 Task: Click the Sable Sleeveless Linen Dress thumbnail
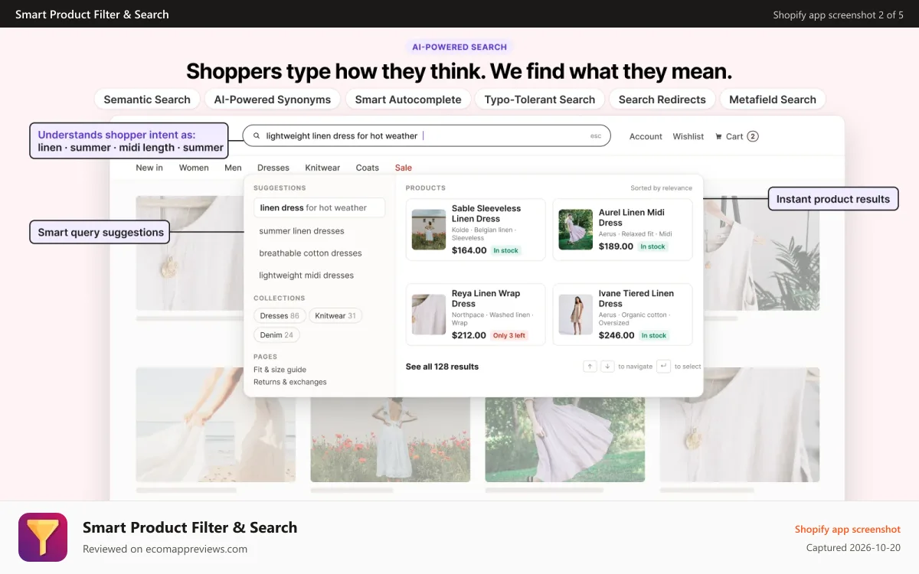(429, 230)
